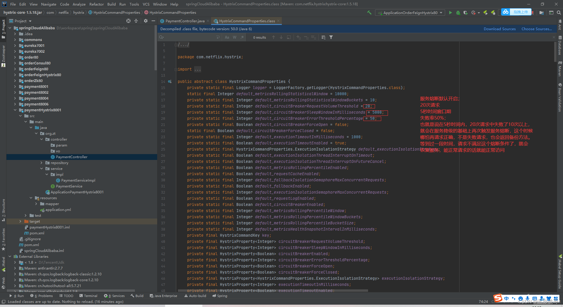The image size is (563, 307).
Task: Open the 6: Problems tool window
Action: pos(42,296)
